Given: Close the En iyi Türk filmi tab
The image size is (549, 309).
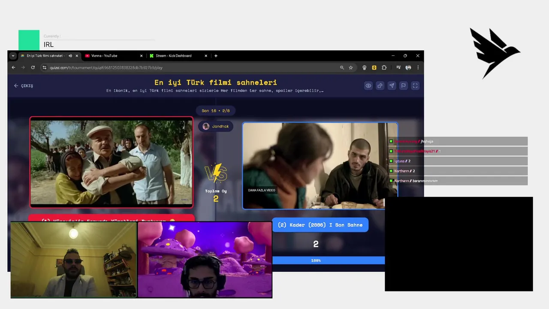Looking at the screenshot, I should (x=77, y=56).
